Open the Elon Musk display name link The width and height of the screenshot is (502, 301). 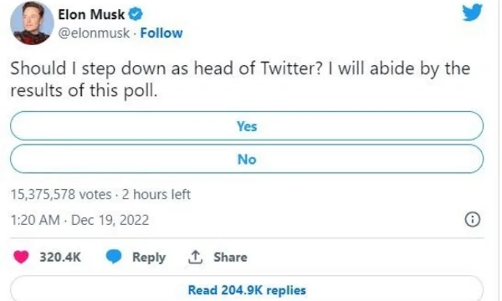tap(91, 15)
